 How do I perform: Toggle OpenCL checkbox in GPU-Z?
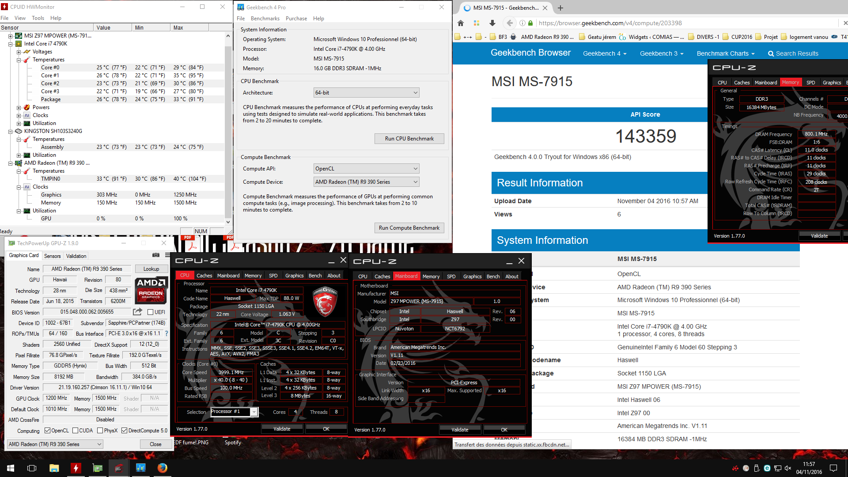47,431
